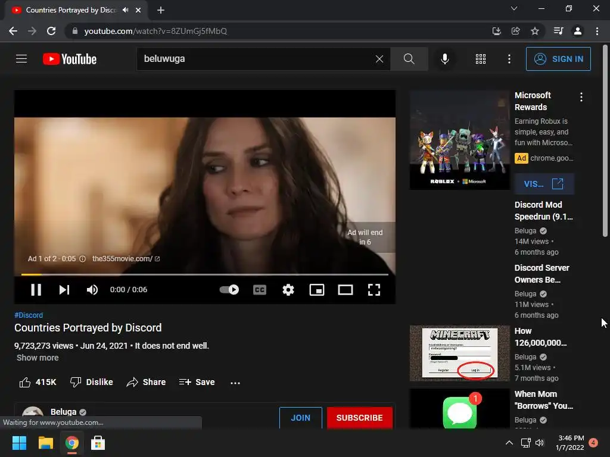
Task: Toggle closed captions CC
Action: click(260, 290)
